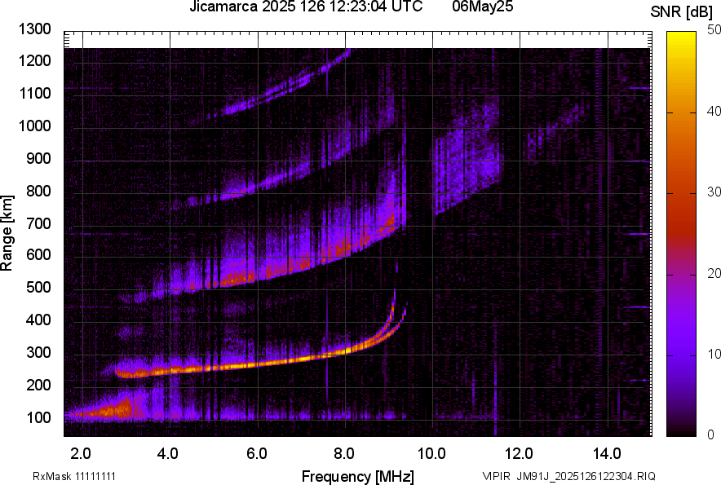
Task: Click the plot title 'Jicamarca 2025 126 12:23:04 UTC'
Action: tap(306, 7)
